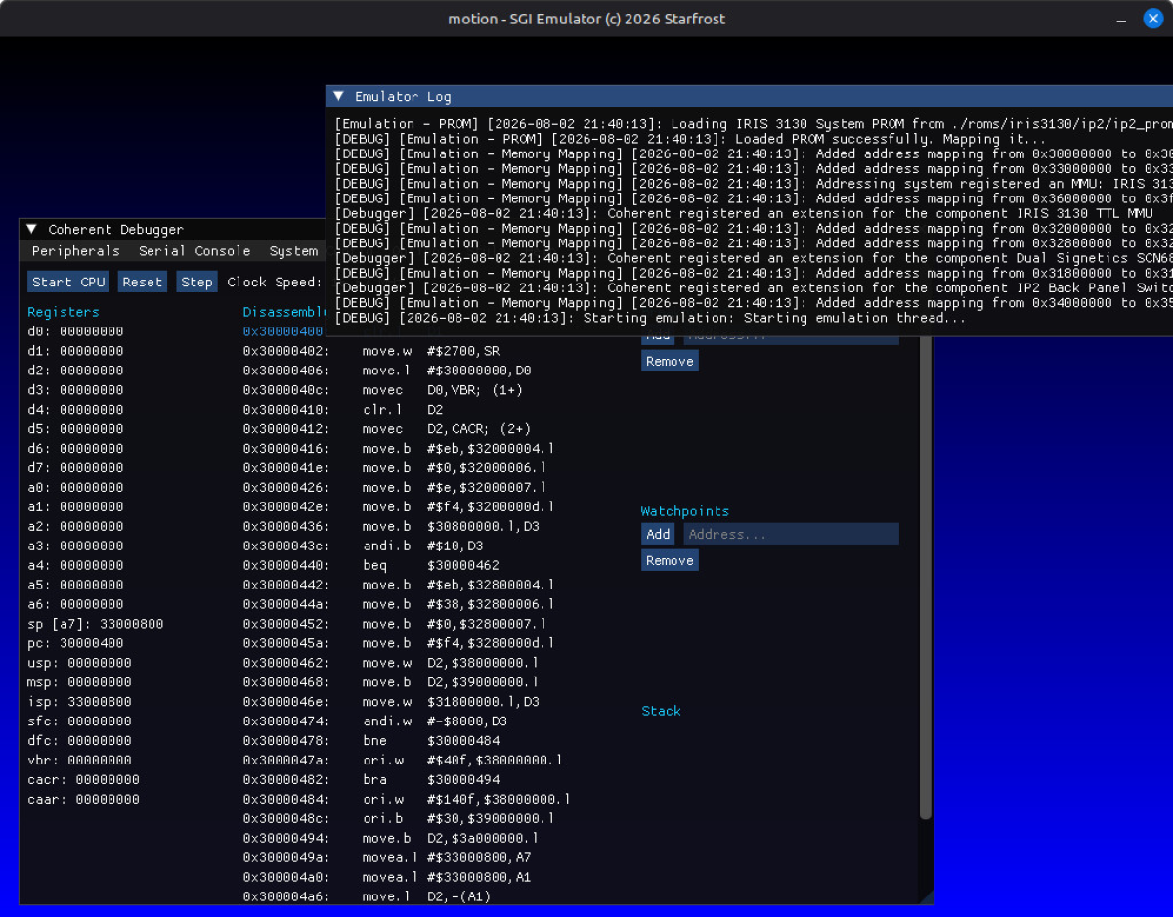Focus the Watchpoints Address input field
1173x917 pixels.
[791, 534]
